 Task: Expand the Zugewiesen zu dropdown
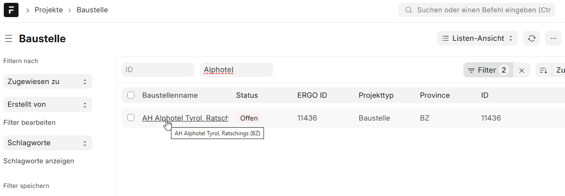47,82
